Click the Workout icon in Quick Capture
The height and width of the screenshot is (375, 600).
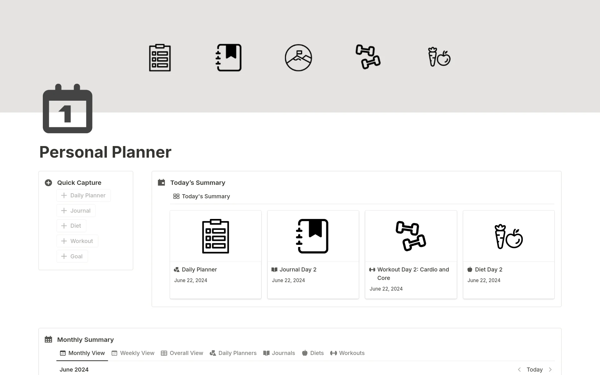(x=64, y=241)
